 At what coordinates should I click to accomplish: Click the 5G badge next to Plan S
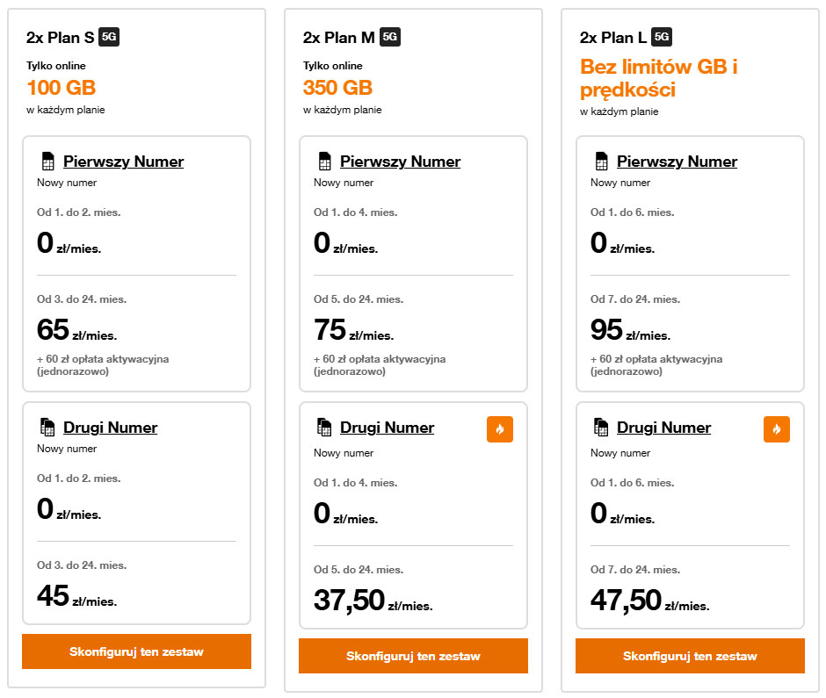(x=109, y=37)
